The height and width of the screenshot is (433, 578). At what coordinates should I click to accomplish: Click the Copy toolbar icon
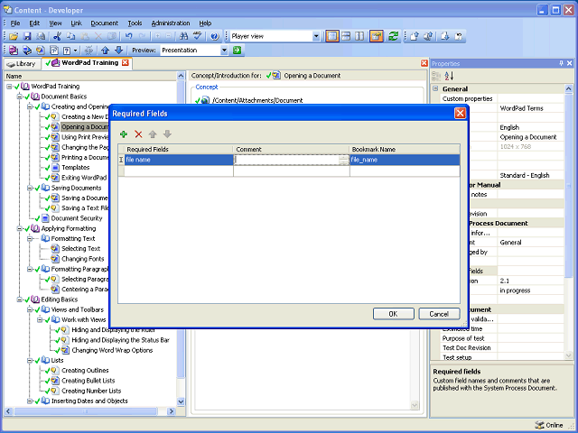click(70, 36)
